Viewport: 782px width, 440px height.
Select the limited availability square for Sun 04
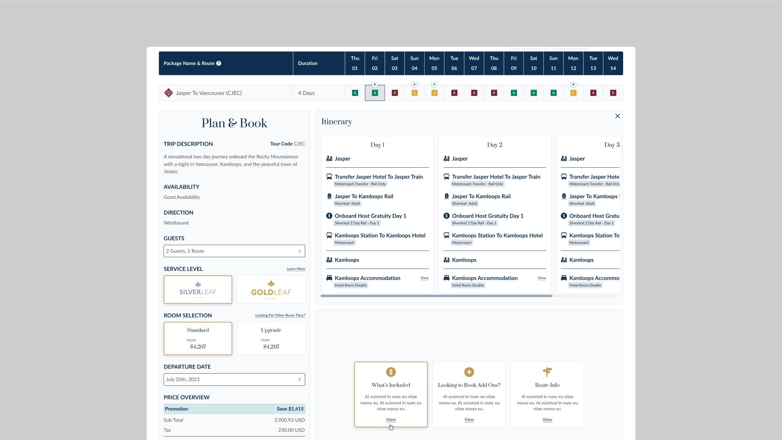click(415, 93)
